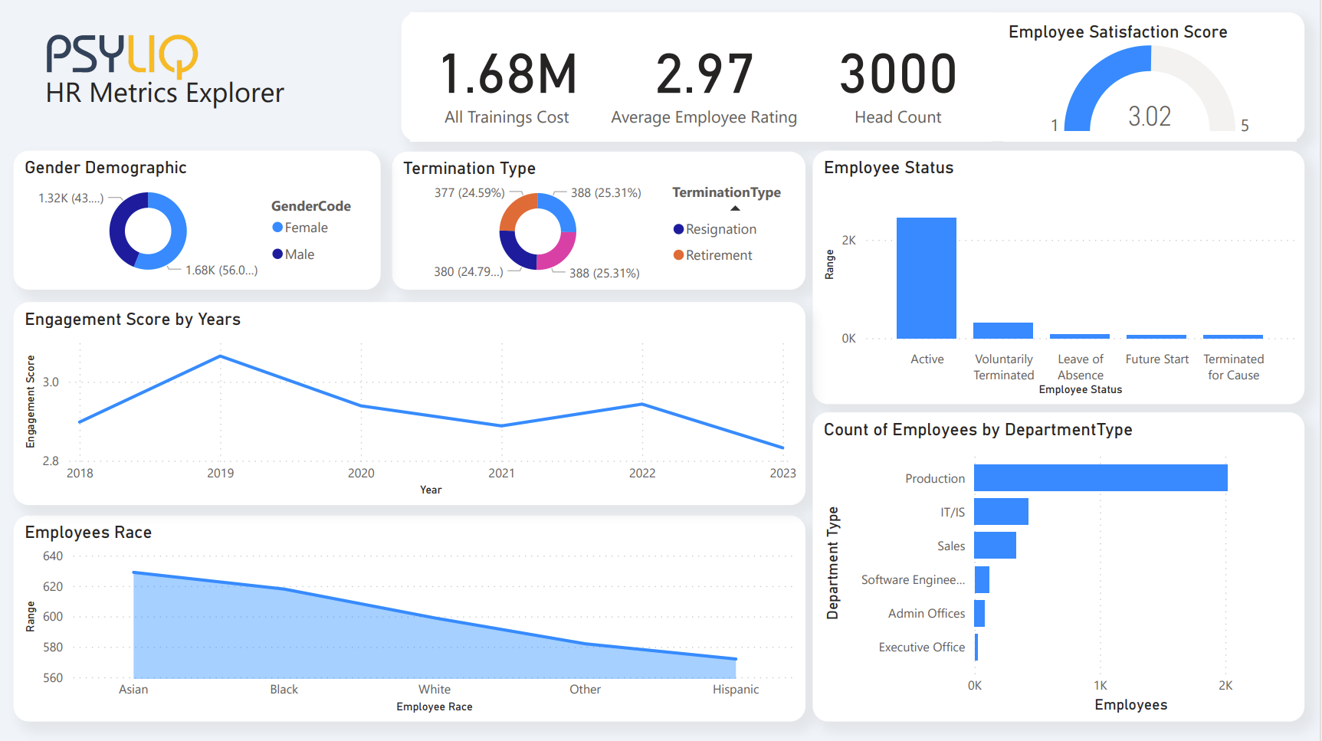Click the 3000 Head Count value
This screenshot has width=1322, height=741.
click(x=897, y=73)
